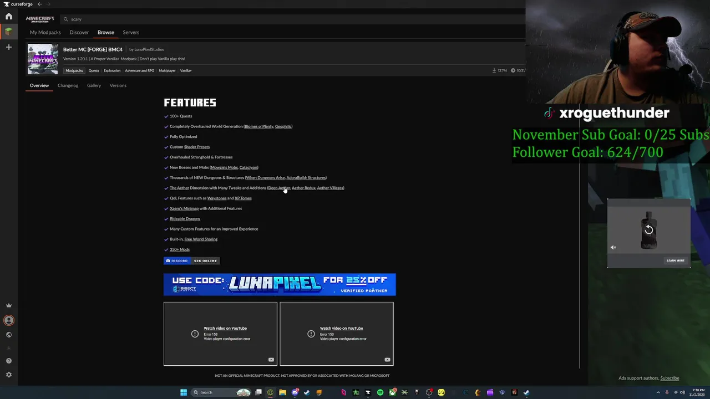This screenshot has height=399, width=710.
Task: Click the Adventure and RPG tag
Action: tap(139, 70)
